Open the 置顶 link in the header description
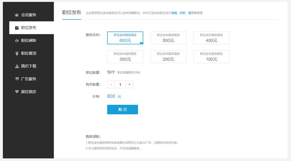The width and height of the screenshot is (291, 161). pyautogui.click(x=191, y=13)
